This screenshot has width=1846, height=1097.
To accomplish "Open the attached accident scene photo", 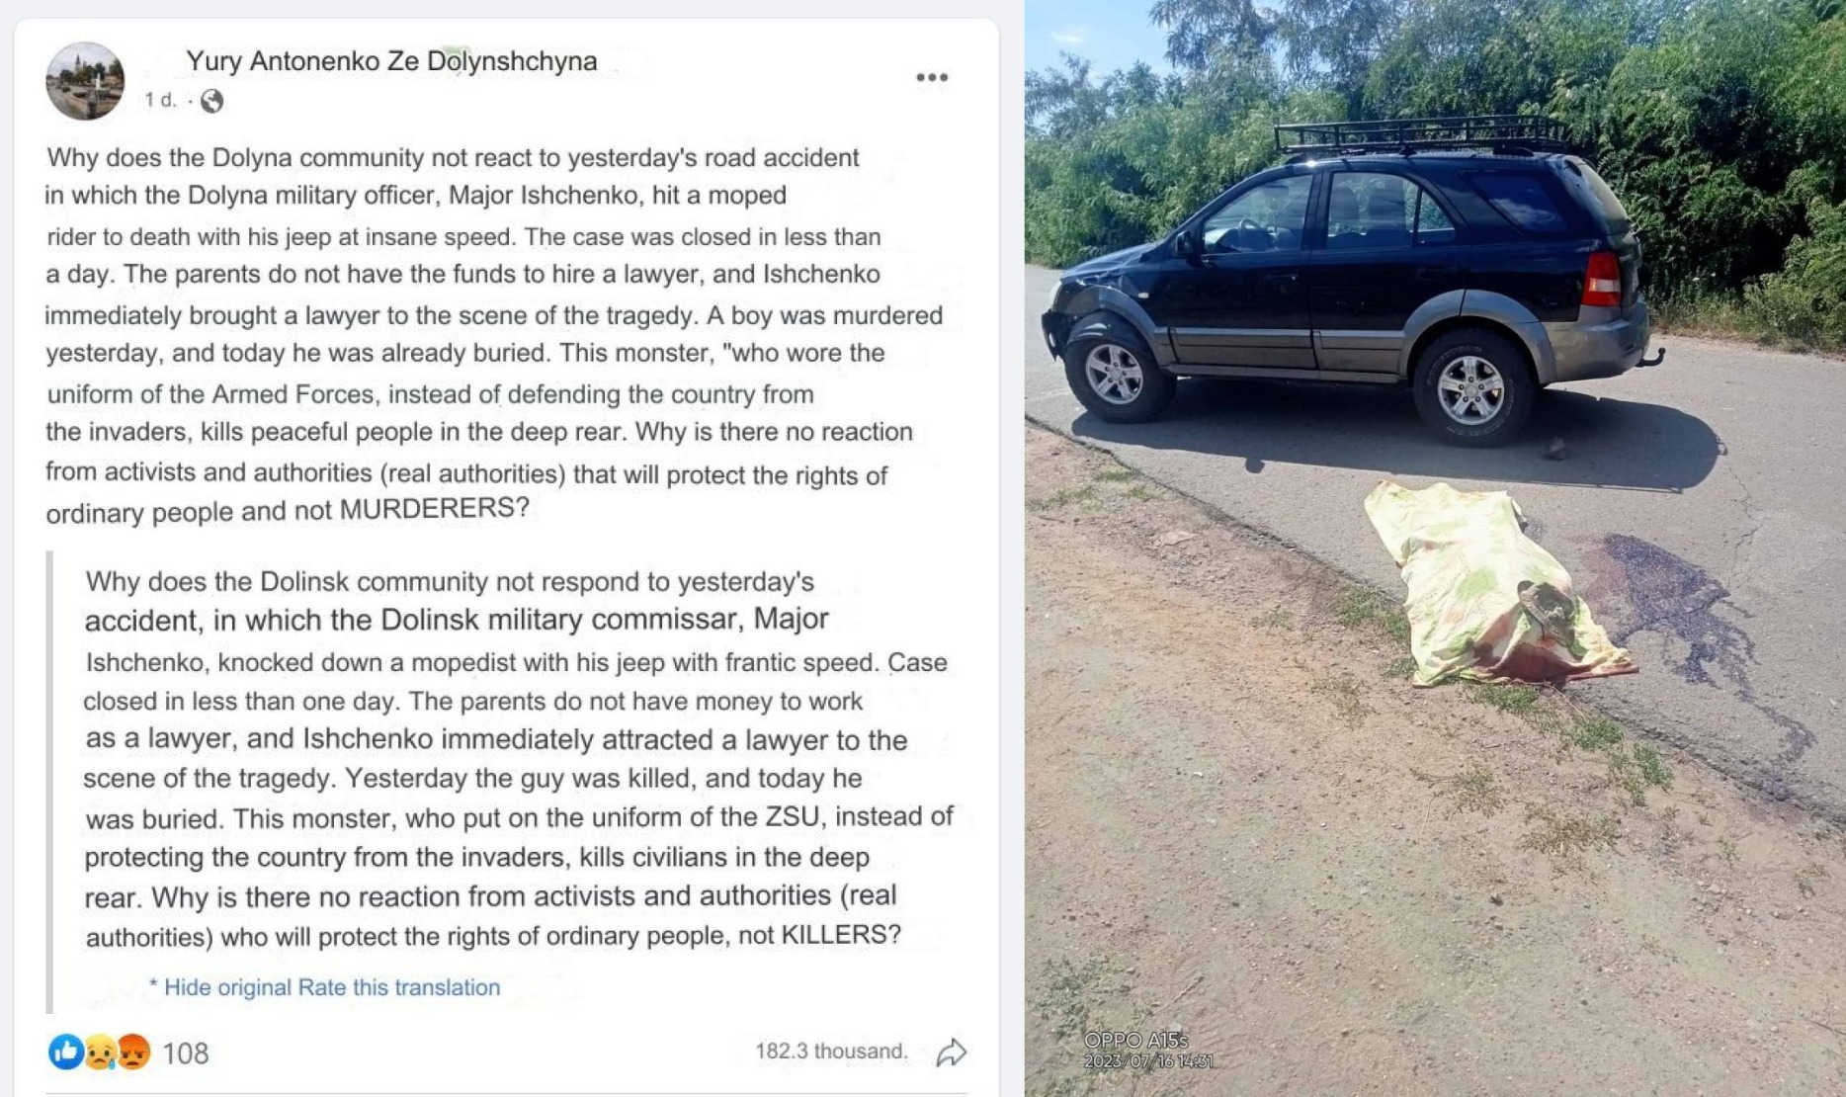I will coord(1435,548).
